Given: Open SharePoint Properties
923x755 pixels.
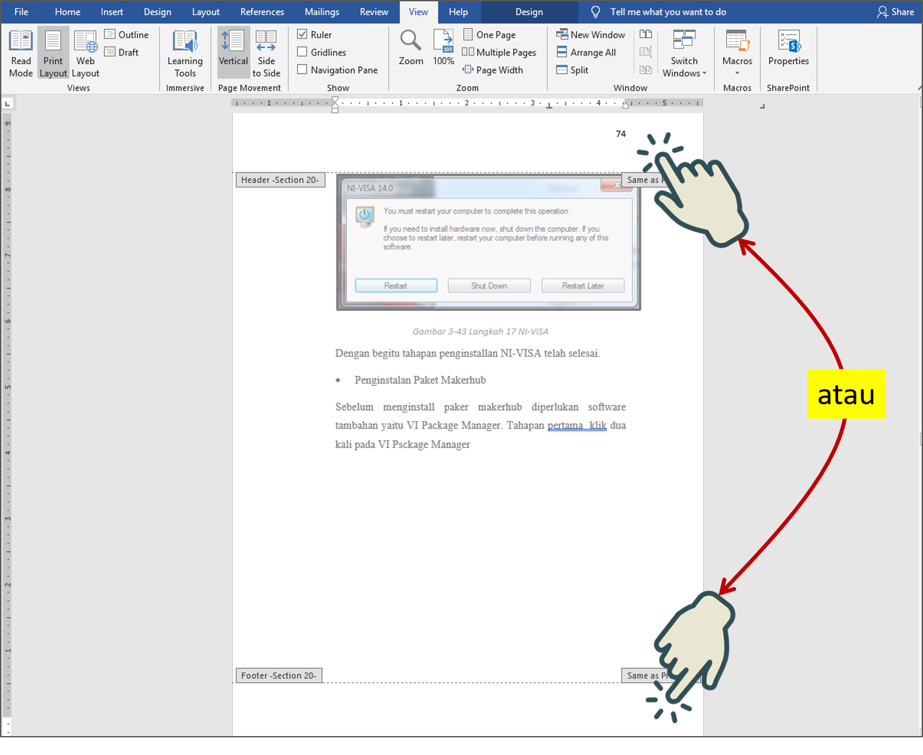Looking at the screenshot, I should click(788, 48).
